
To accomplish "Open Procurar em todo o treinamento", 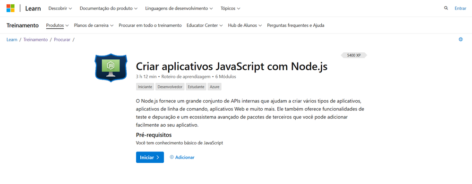I will coord(150,25).
